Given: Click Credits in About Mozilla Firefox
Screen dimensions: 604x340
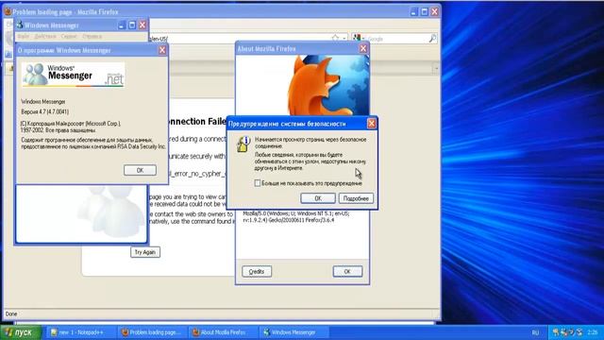Looking at the screenshot, I should [x=257, y=271].
